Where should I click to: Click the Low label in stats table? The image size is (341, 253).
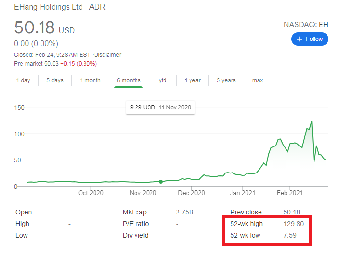(22, 235)
